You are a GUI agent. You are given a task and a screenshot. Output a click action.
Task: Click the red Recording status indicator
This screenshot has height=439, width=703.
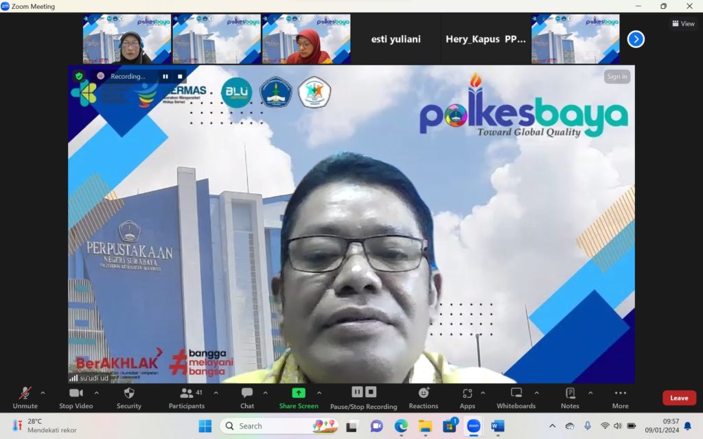coord(101,76)
